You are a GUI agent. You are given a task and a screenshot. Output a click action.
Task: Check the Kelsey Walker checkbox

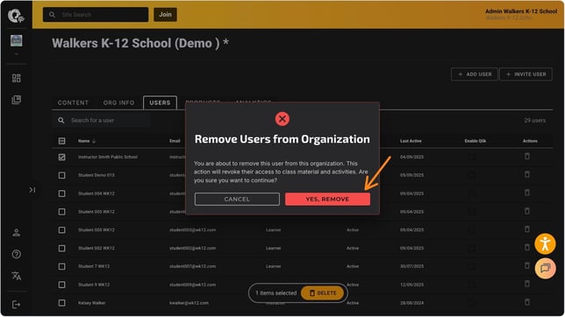pyautogui.click(x=62, y=303)
